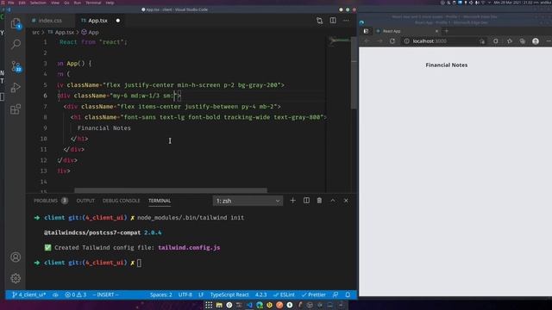The height and width of the screenshot is (310, 552).
Task: Click the UTF-8 encoding indicator
Action: click(x=185, y=294)
